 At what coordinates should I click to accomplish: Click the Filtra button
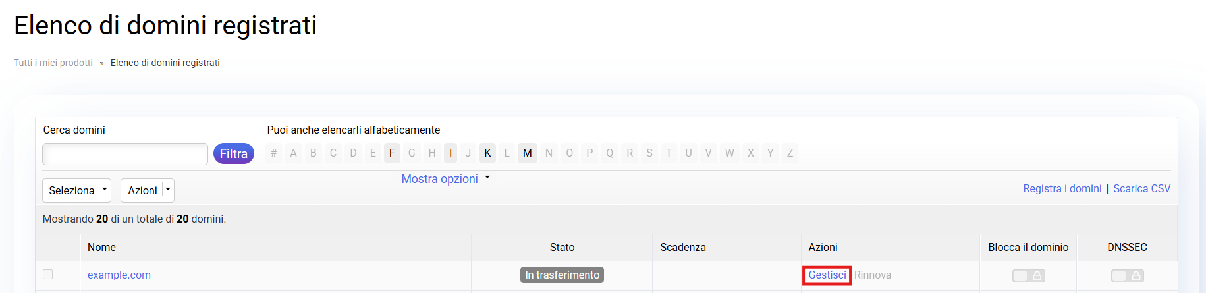click(x=233, y=153)
